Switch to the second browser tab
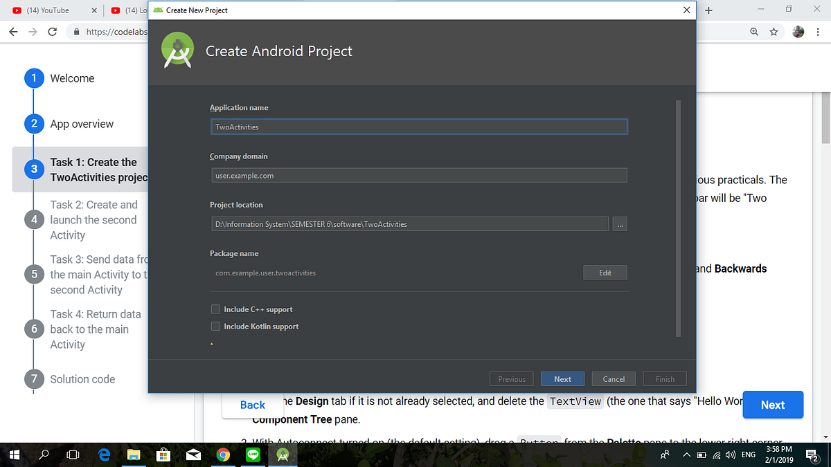The image size is (831, 467). (128, 10)
